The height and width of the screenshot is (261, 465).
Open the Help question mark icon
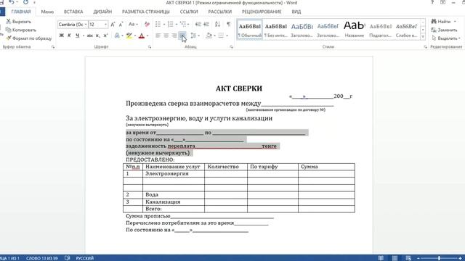pos(432,2)
